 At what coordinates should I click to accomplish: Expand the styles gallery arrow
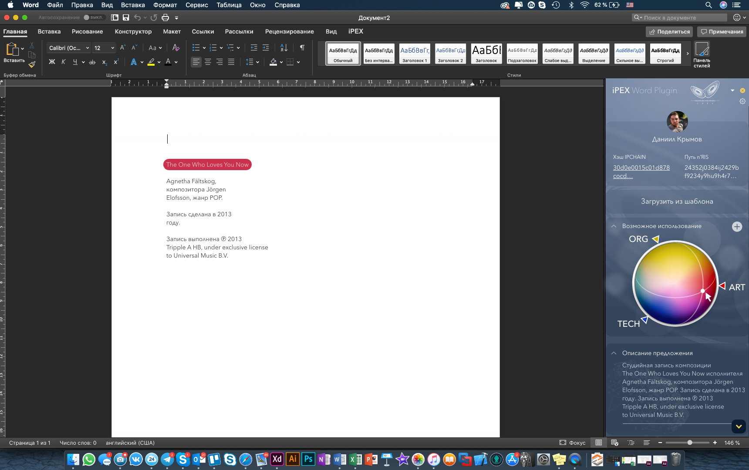coord(688,54)
